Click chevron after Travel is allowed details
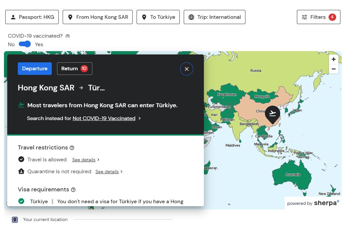Screen dimensions: 351x225 click(98, 160)
